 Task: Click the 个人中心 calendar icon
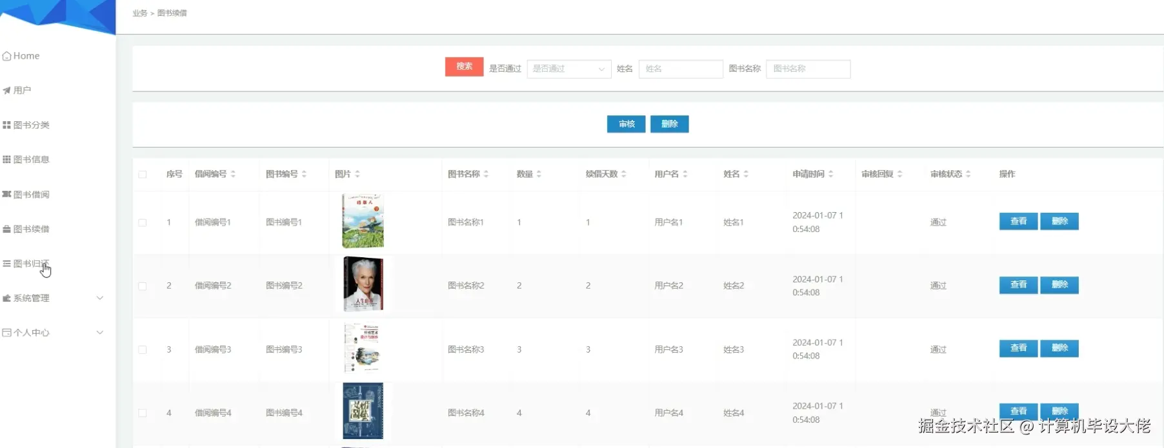pos(6,333)
